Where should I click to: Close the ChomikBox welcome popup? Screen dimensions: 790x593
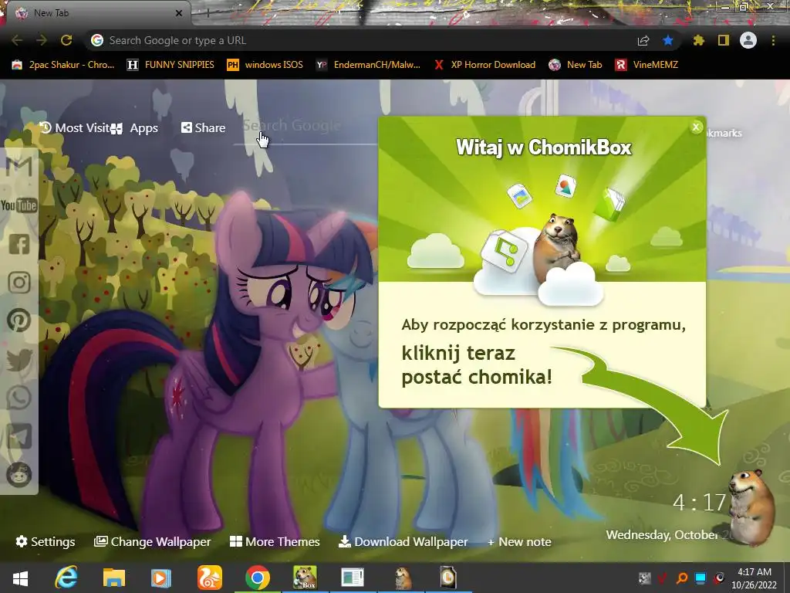pyautogui.click(x=696, y=127)
